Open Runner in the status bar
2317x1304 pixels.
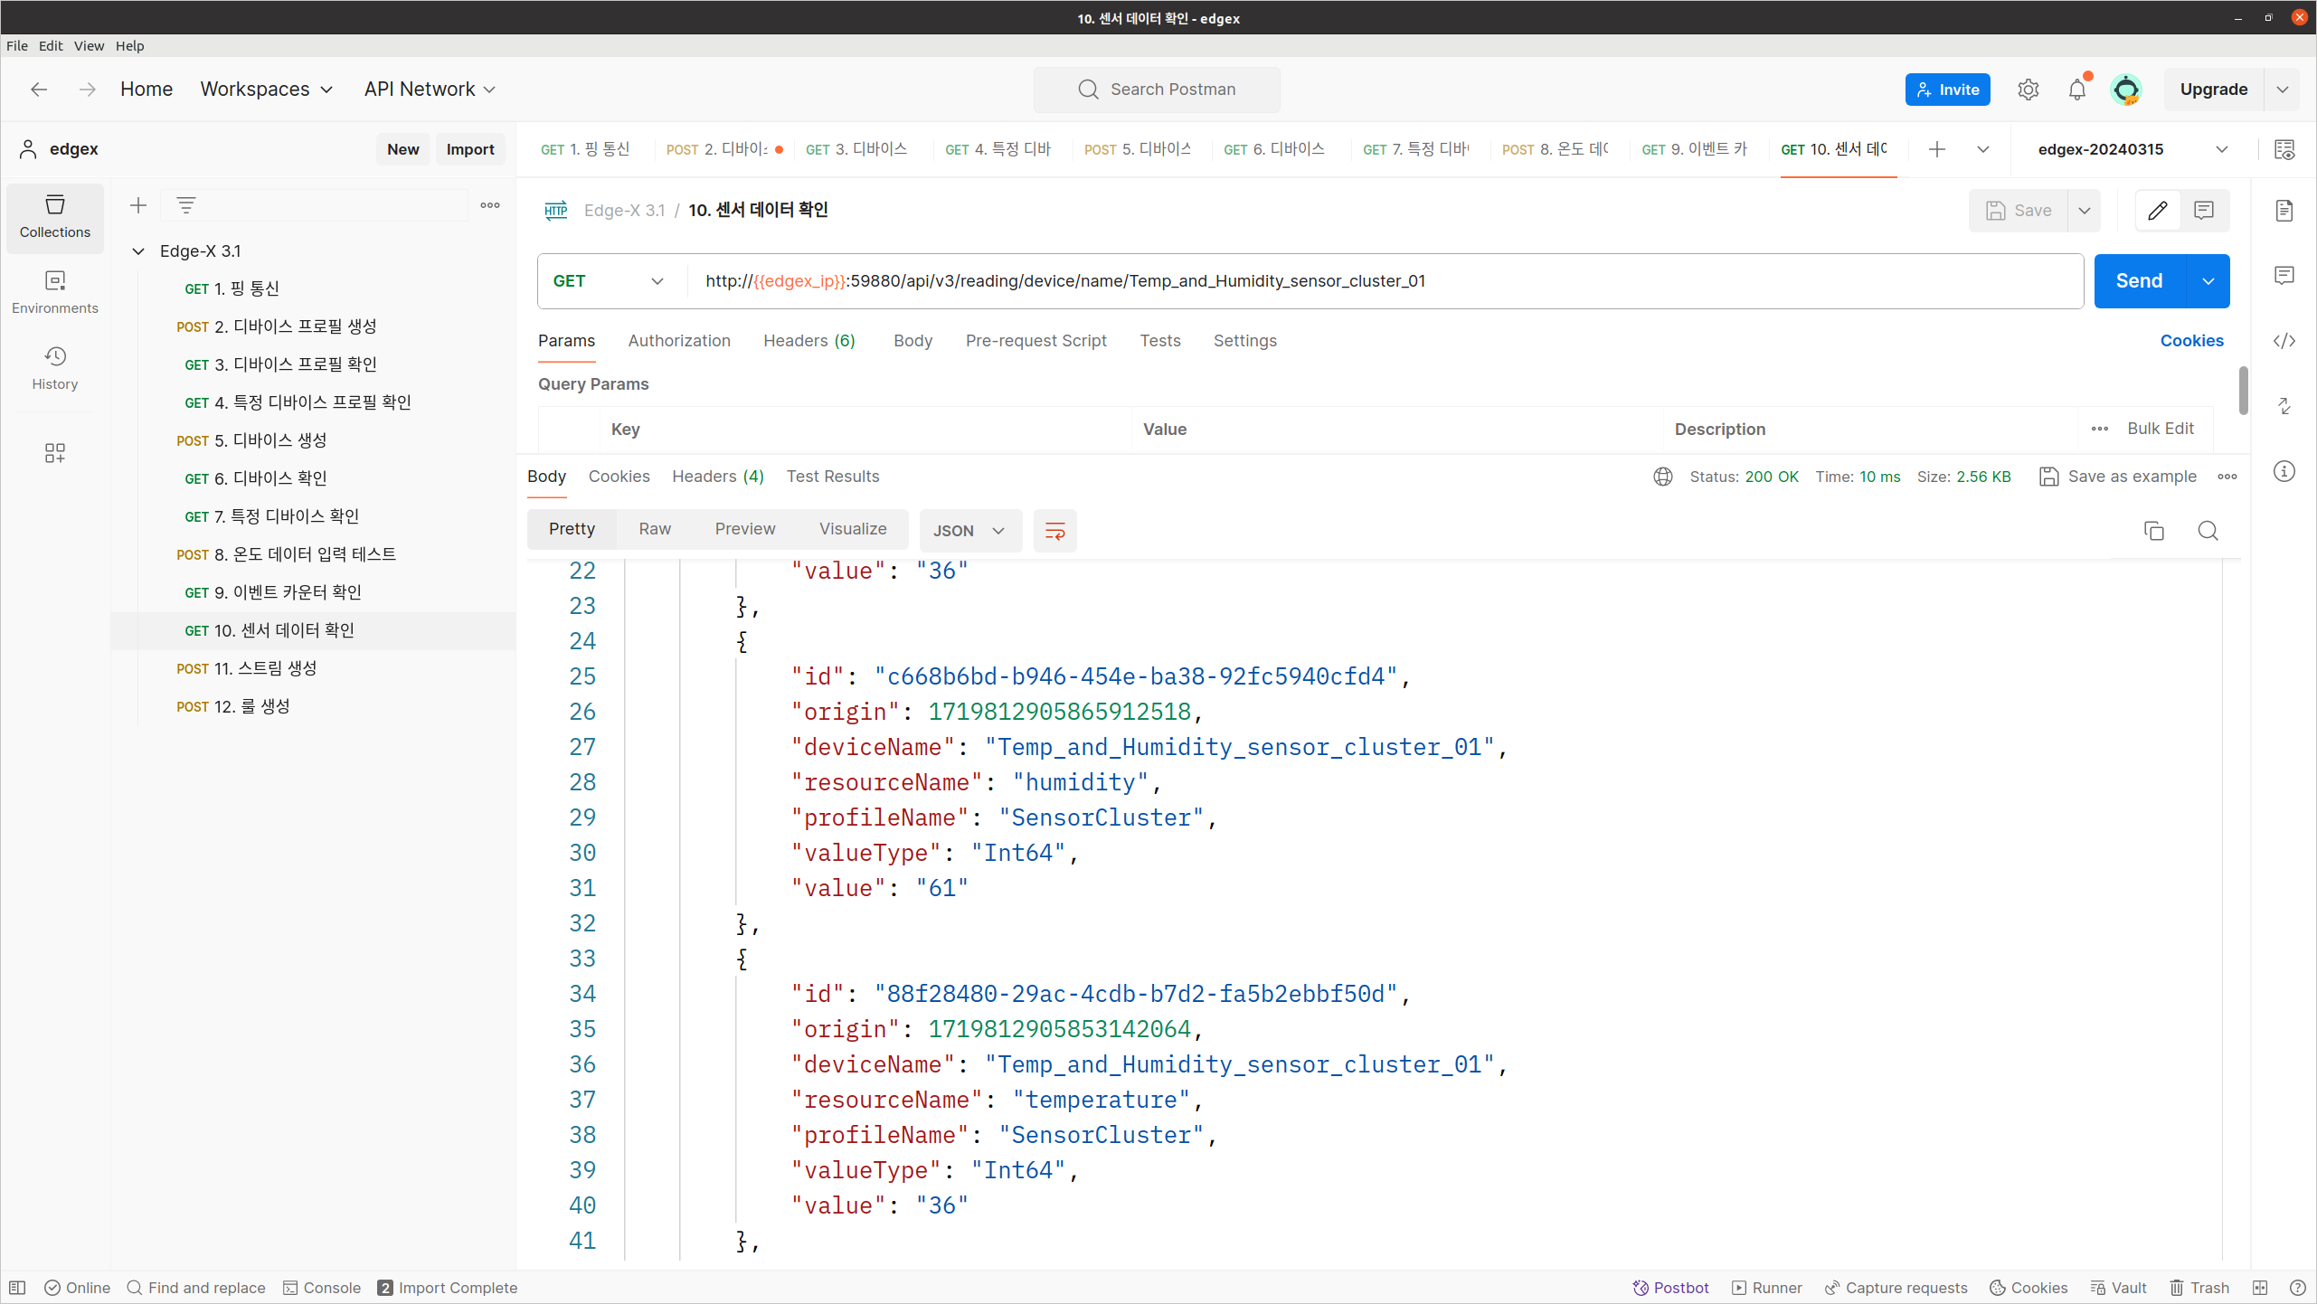click(x=1766, y=1288)
